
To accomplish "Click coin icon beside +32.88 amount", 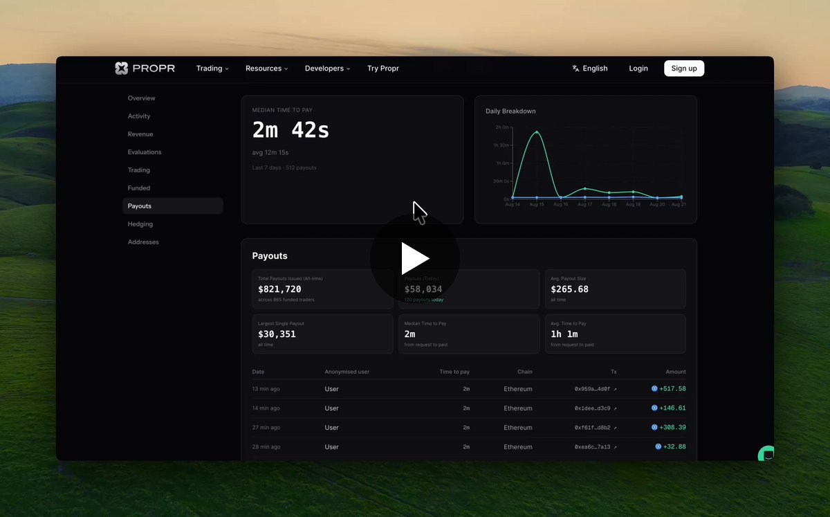I will click(x=658, y=447).
